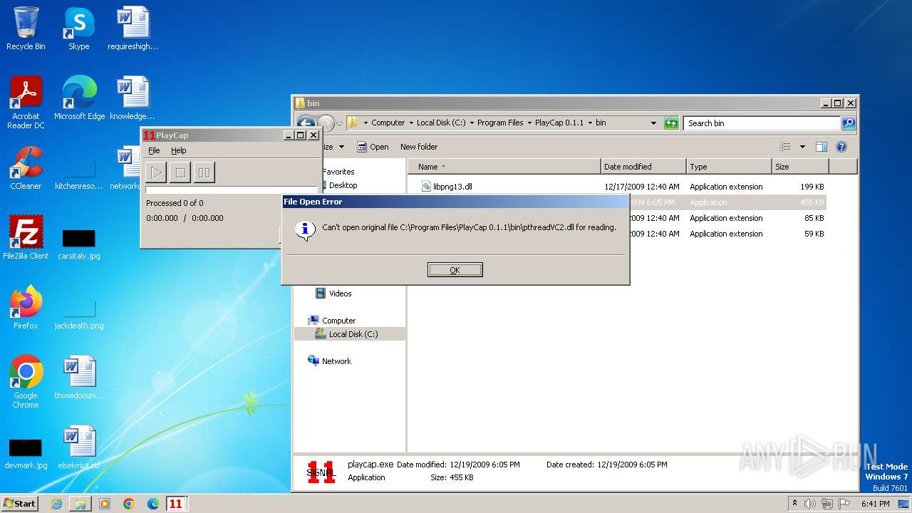Select the carsitaly.jpg desktop file
This screenshot has height=513, width=912.
pos(79,243)
